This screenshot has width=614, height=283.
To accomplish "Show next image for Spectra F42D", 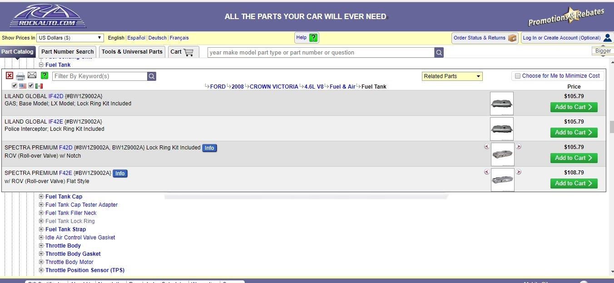I will (519, 147).
